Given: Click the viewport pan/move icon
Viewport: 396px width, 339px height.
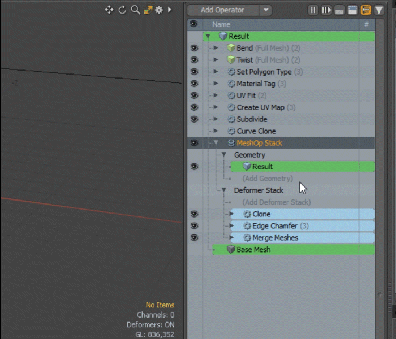Looking at the screenshot, I should click(x=109, y=10).
